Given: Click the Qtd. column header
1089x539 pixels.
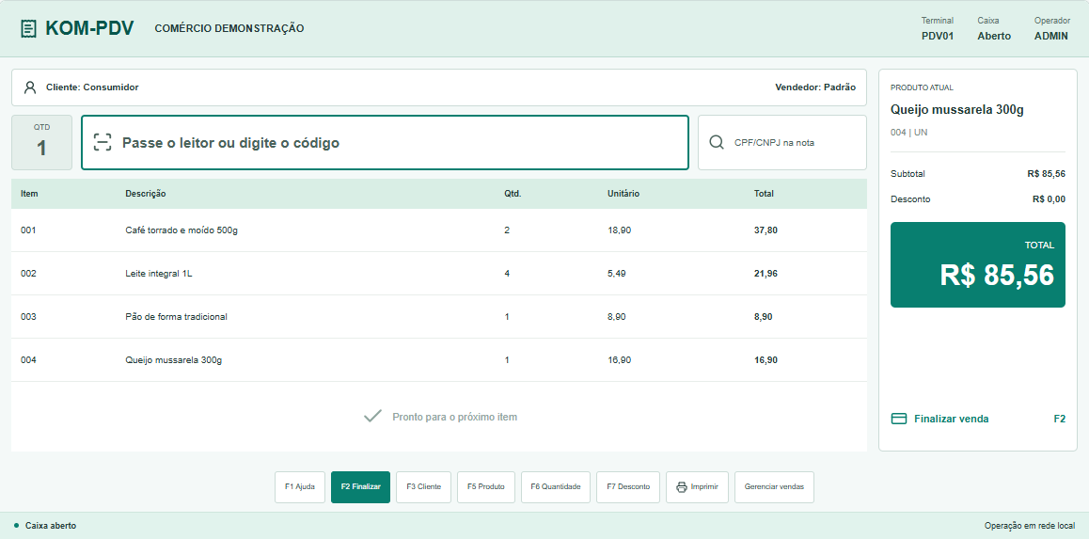Looking at the screenshot, I should [513, 194].
